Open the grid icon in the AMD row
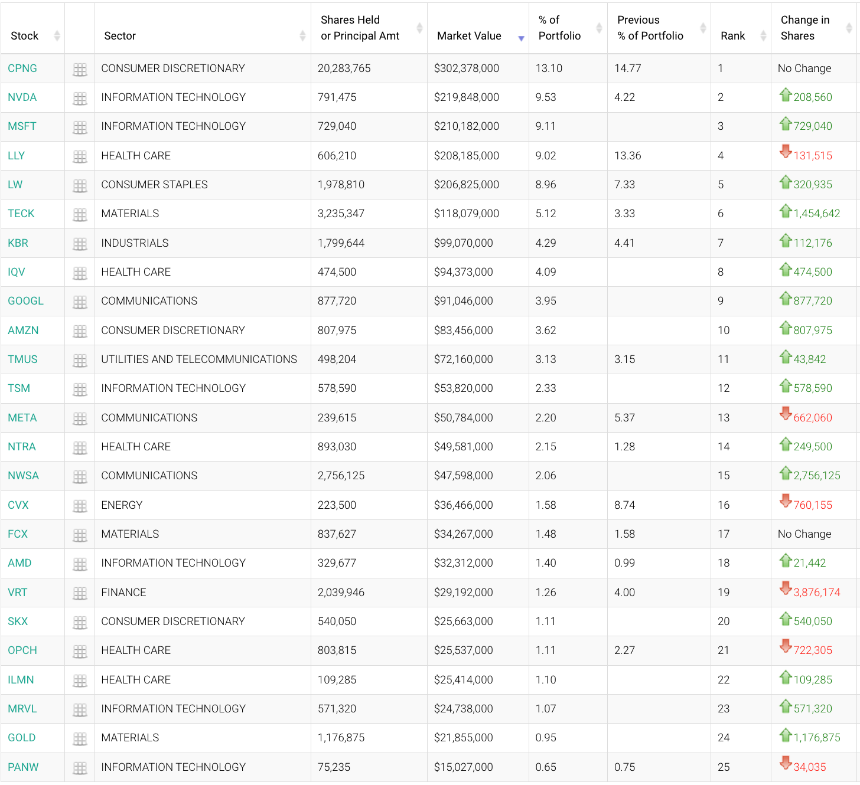Viewport: 860px width, 785px height. (80, 564)
